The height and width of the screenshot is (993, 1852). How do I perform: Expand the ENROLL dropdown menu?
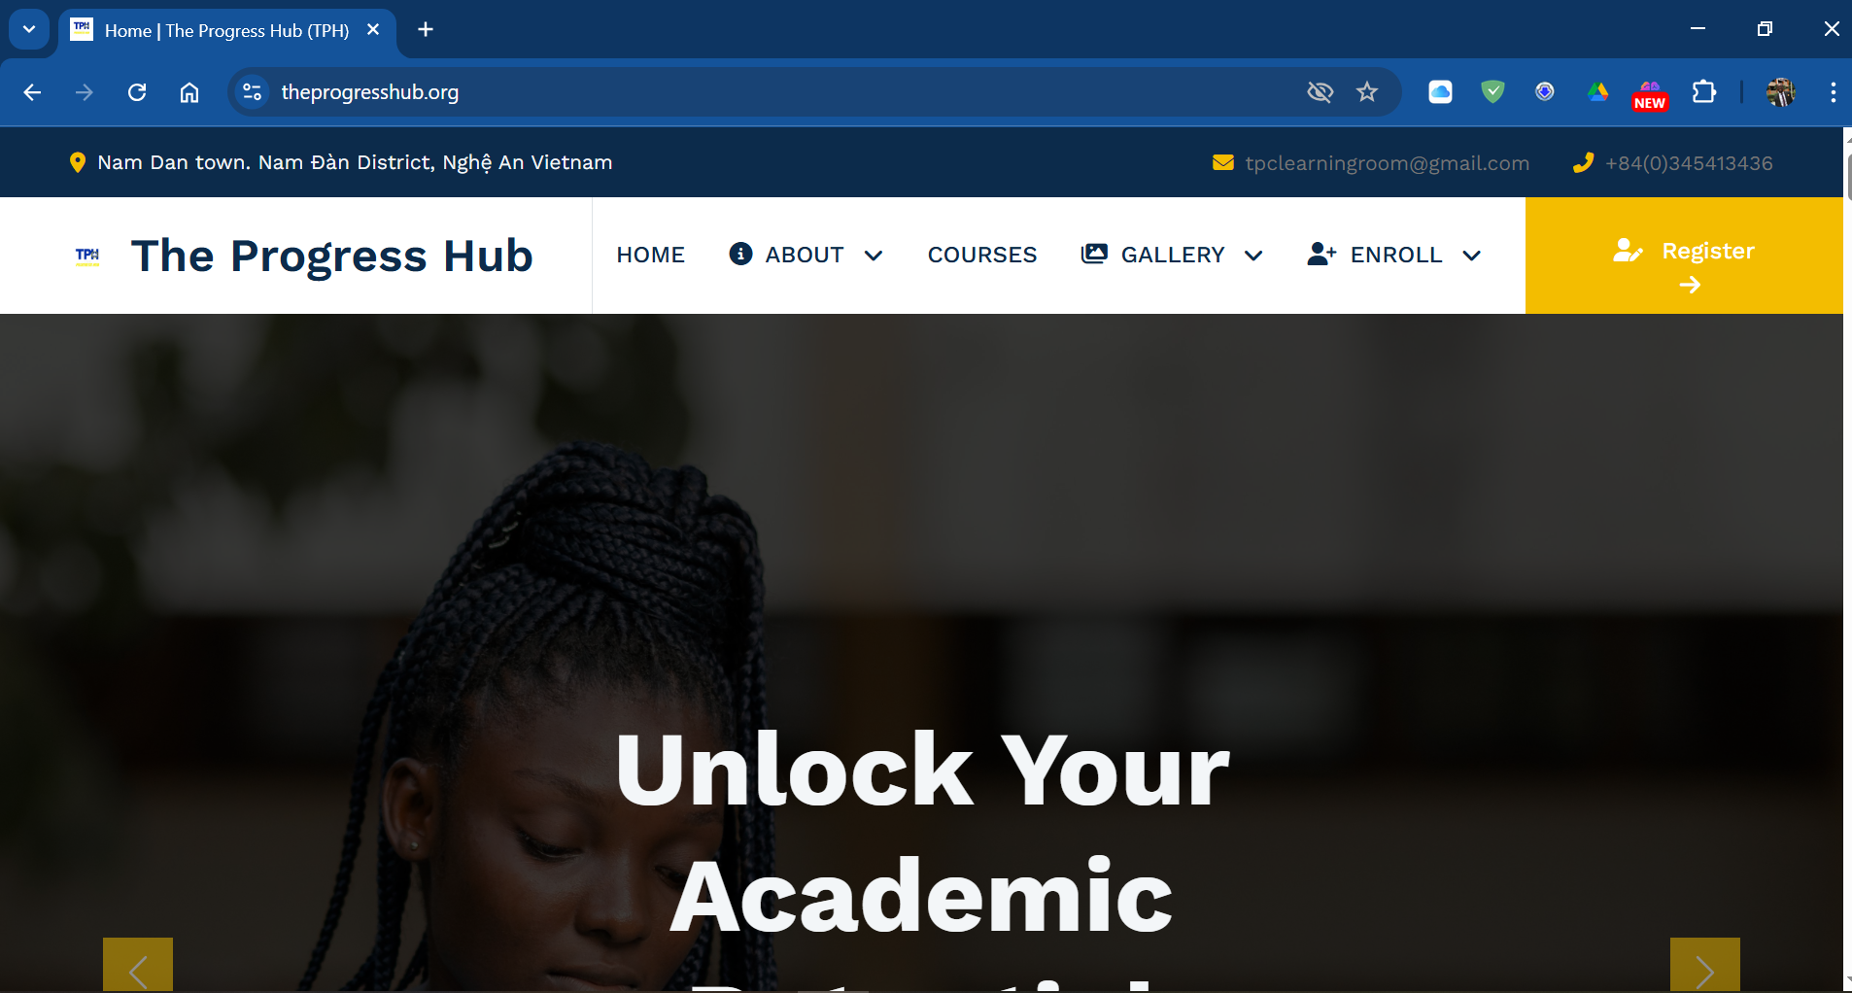point(1394,255)
